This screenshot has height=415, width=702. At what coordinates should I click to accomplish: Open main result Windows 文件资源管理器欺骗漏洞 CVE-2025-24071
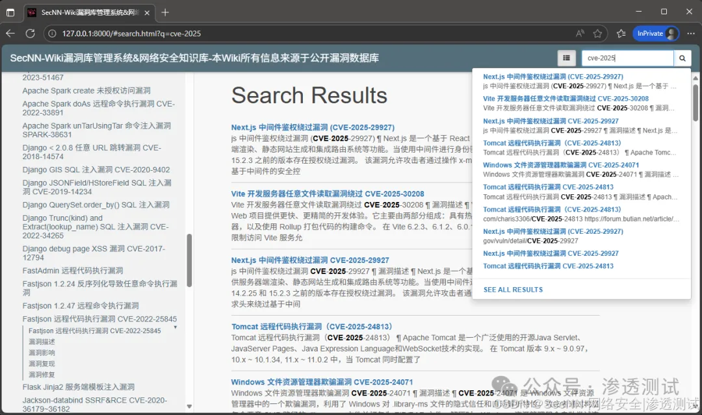point(322,382)
